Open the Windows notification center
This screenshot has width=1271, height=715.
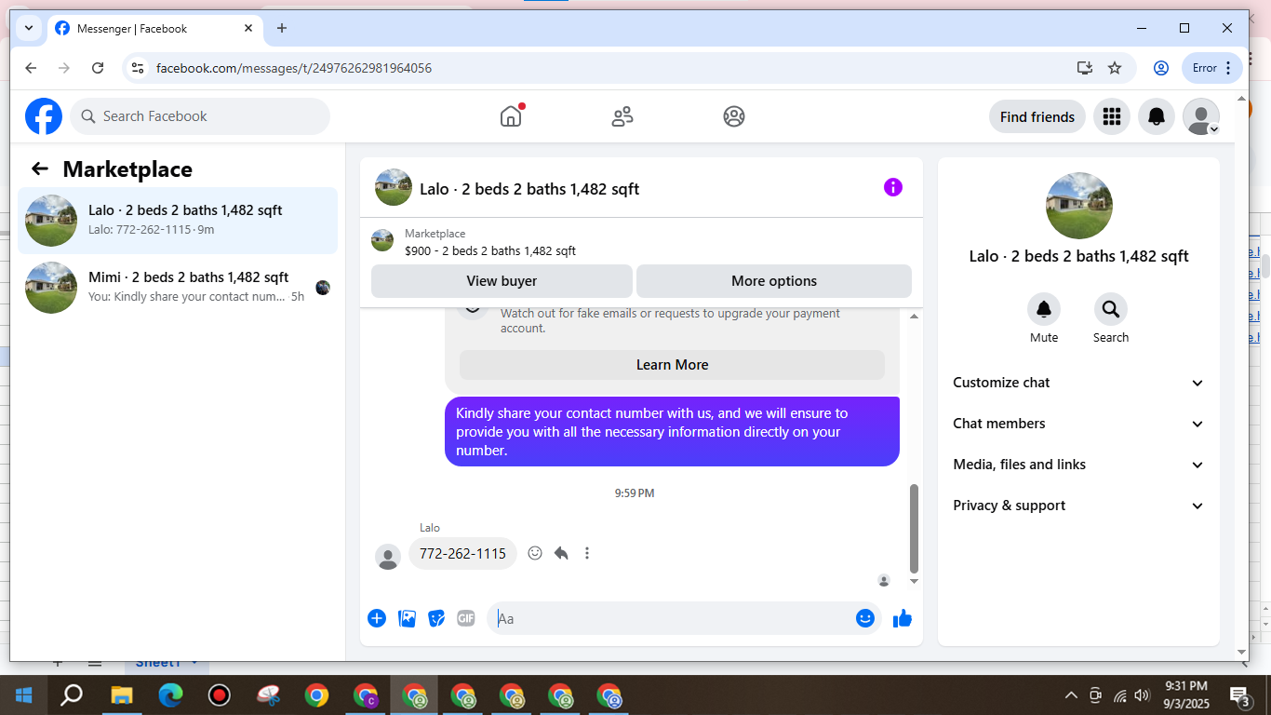(x=1239, y=695)
